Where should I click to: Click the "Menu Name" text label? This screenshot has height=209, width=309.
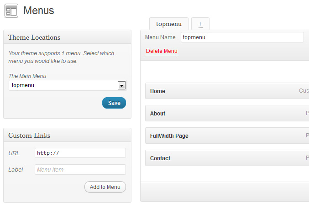coord(160,37)
